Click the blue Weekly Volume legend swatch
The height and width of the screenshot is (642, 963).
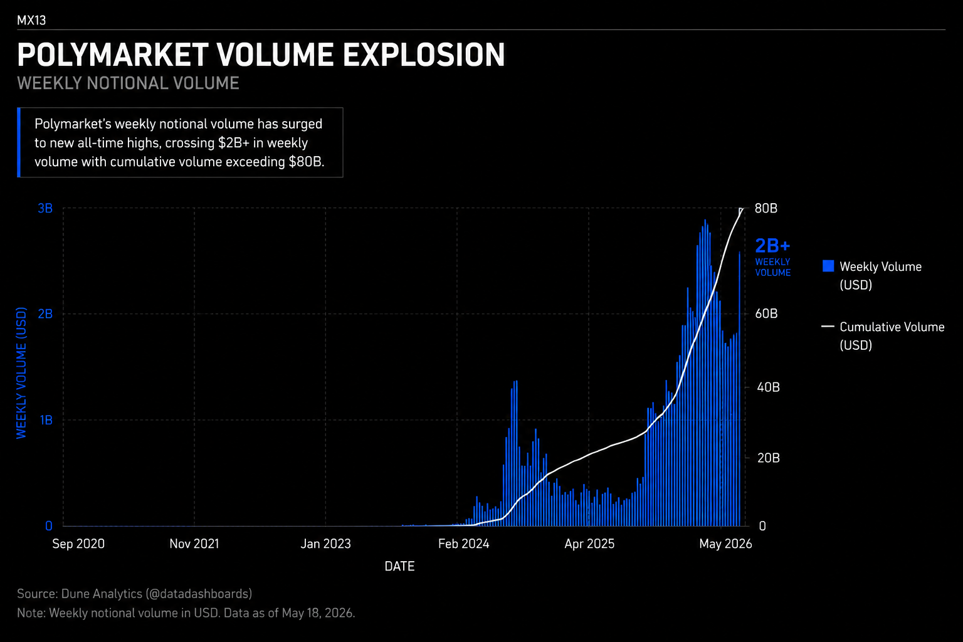tap(828, 266)
